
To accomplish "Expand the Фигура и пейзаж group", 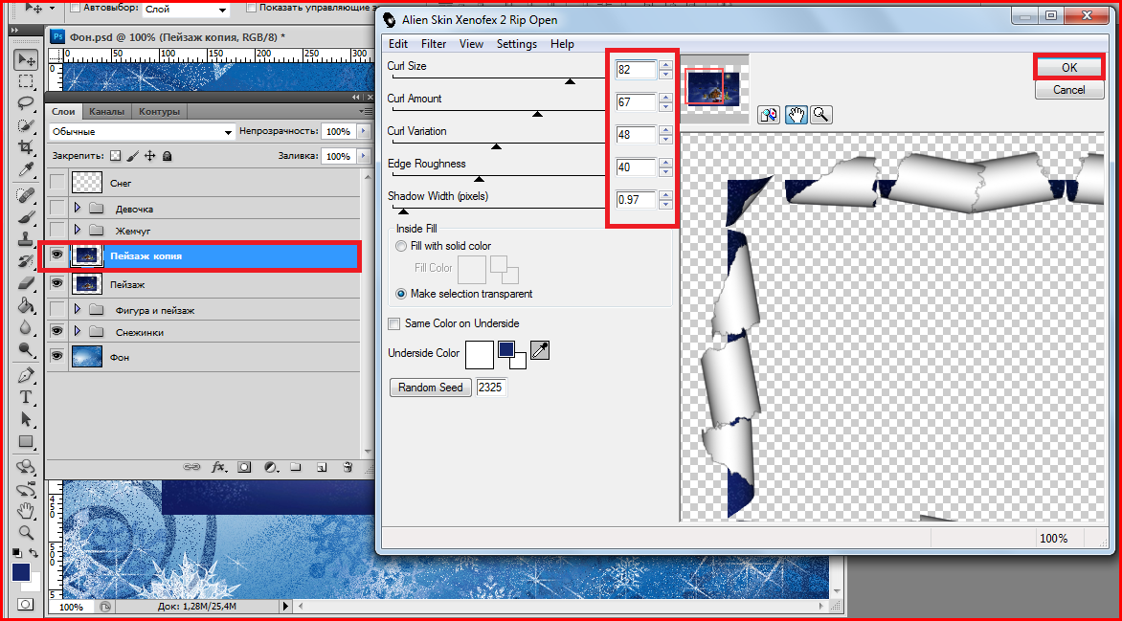I will 78,310.
